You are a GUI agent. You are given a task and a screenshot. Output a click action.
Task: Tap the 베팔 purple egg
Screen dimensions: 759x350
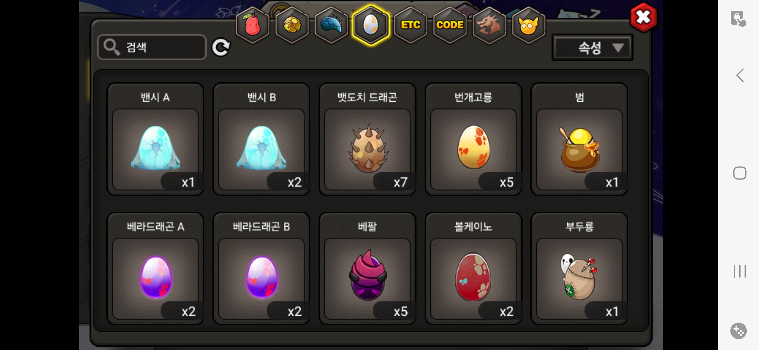pyautogui.click(x=367, y=268)
